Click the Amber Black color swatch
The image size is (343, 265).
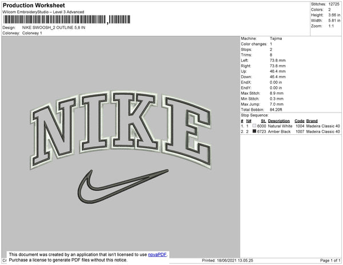(x=254, y=131)
